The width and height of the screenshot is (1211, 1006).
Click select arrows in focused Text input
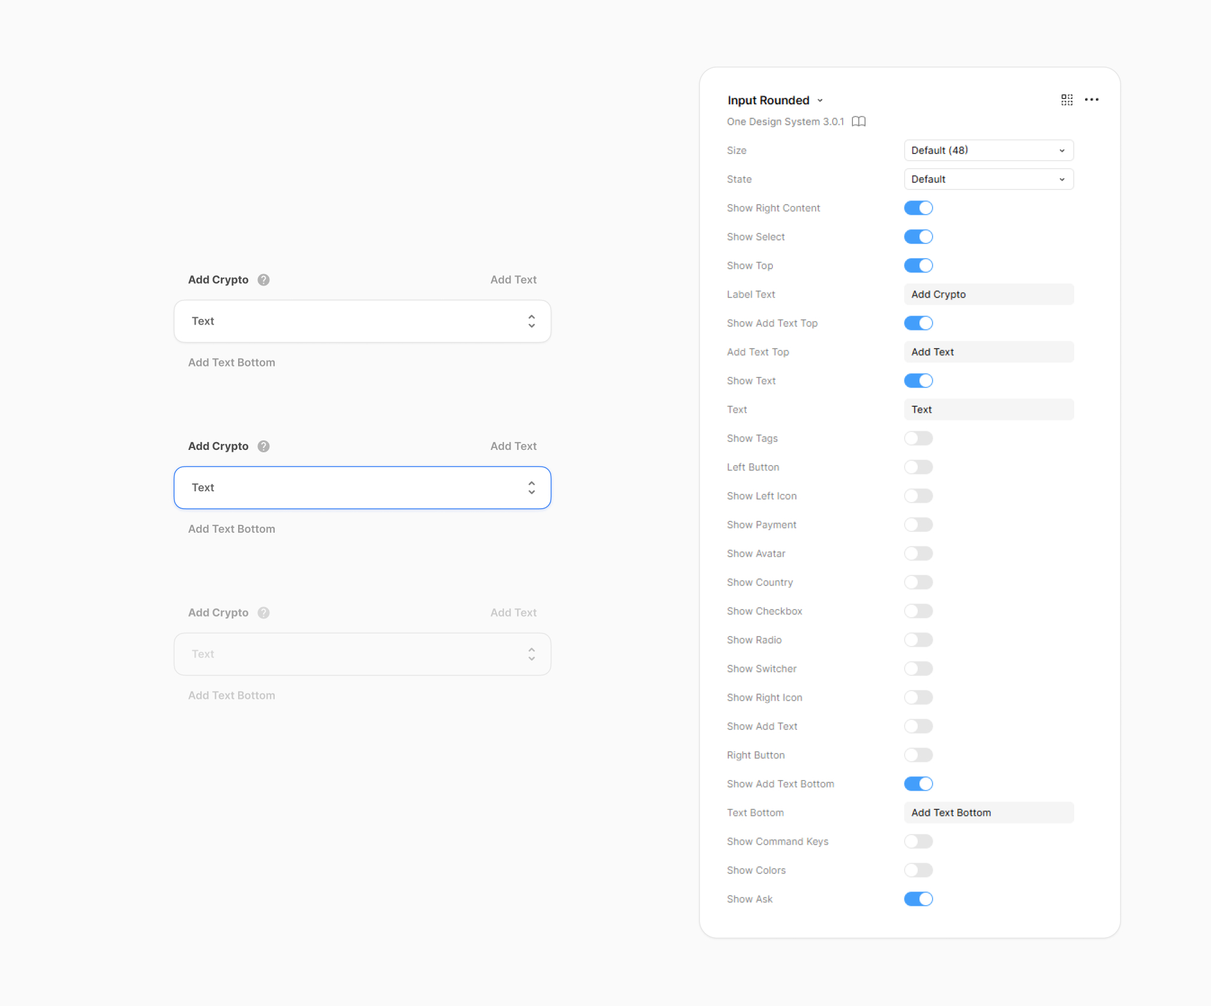pyautogui.click(x=531, y=488)
